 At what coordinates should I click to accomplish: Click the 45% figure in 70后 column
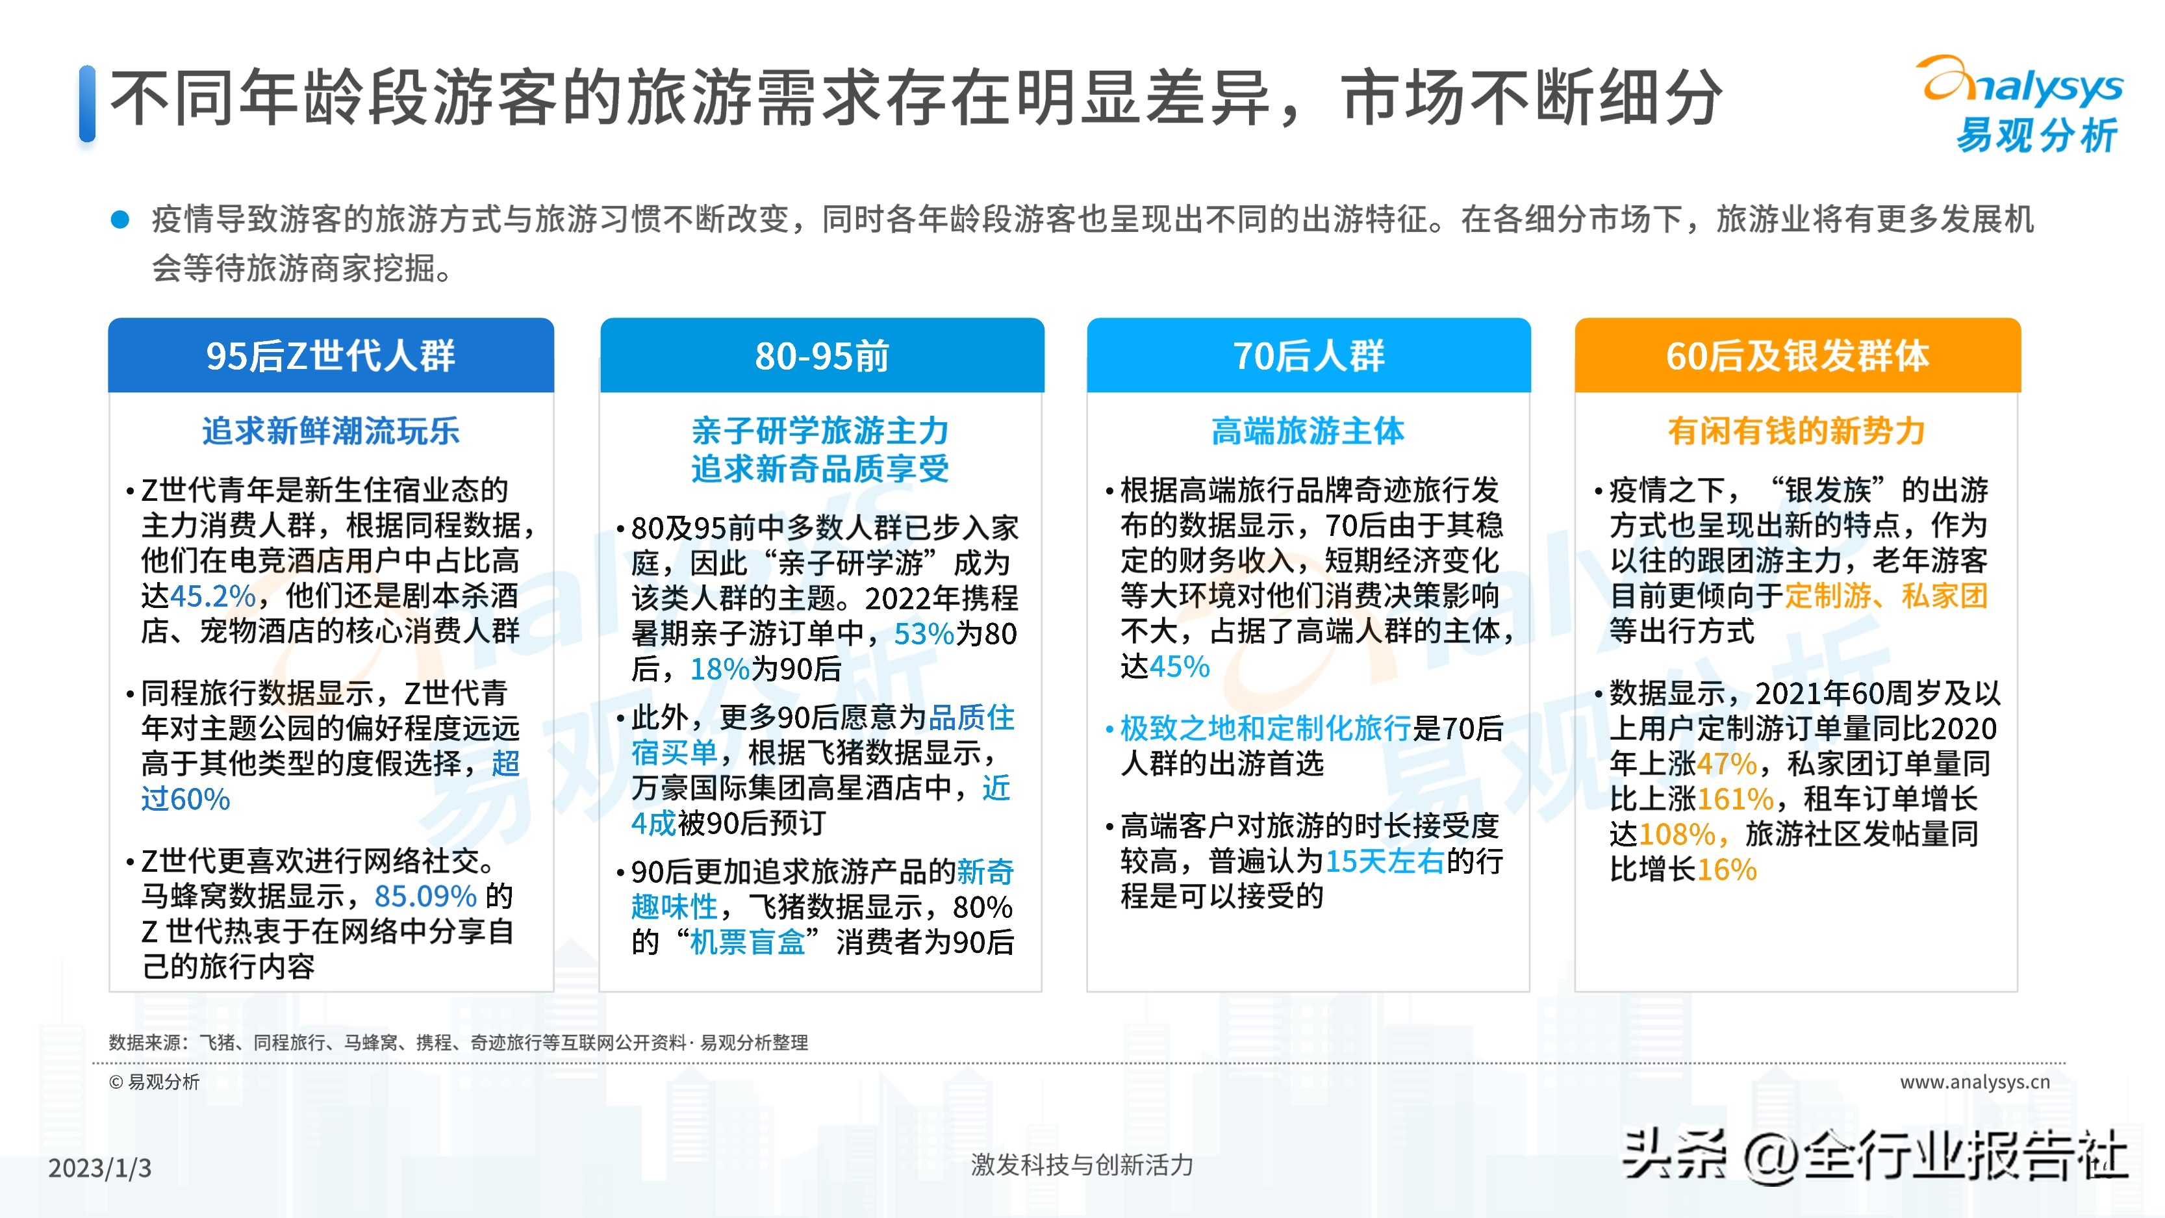click(x=1179, y=666)
